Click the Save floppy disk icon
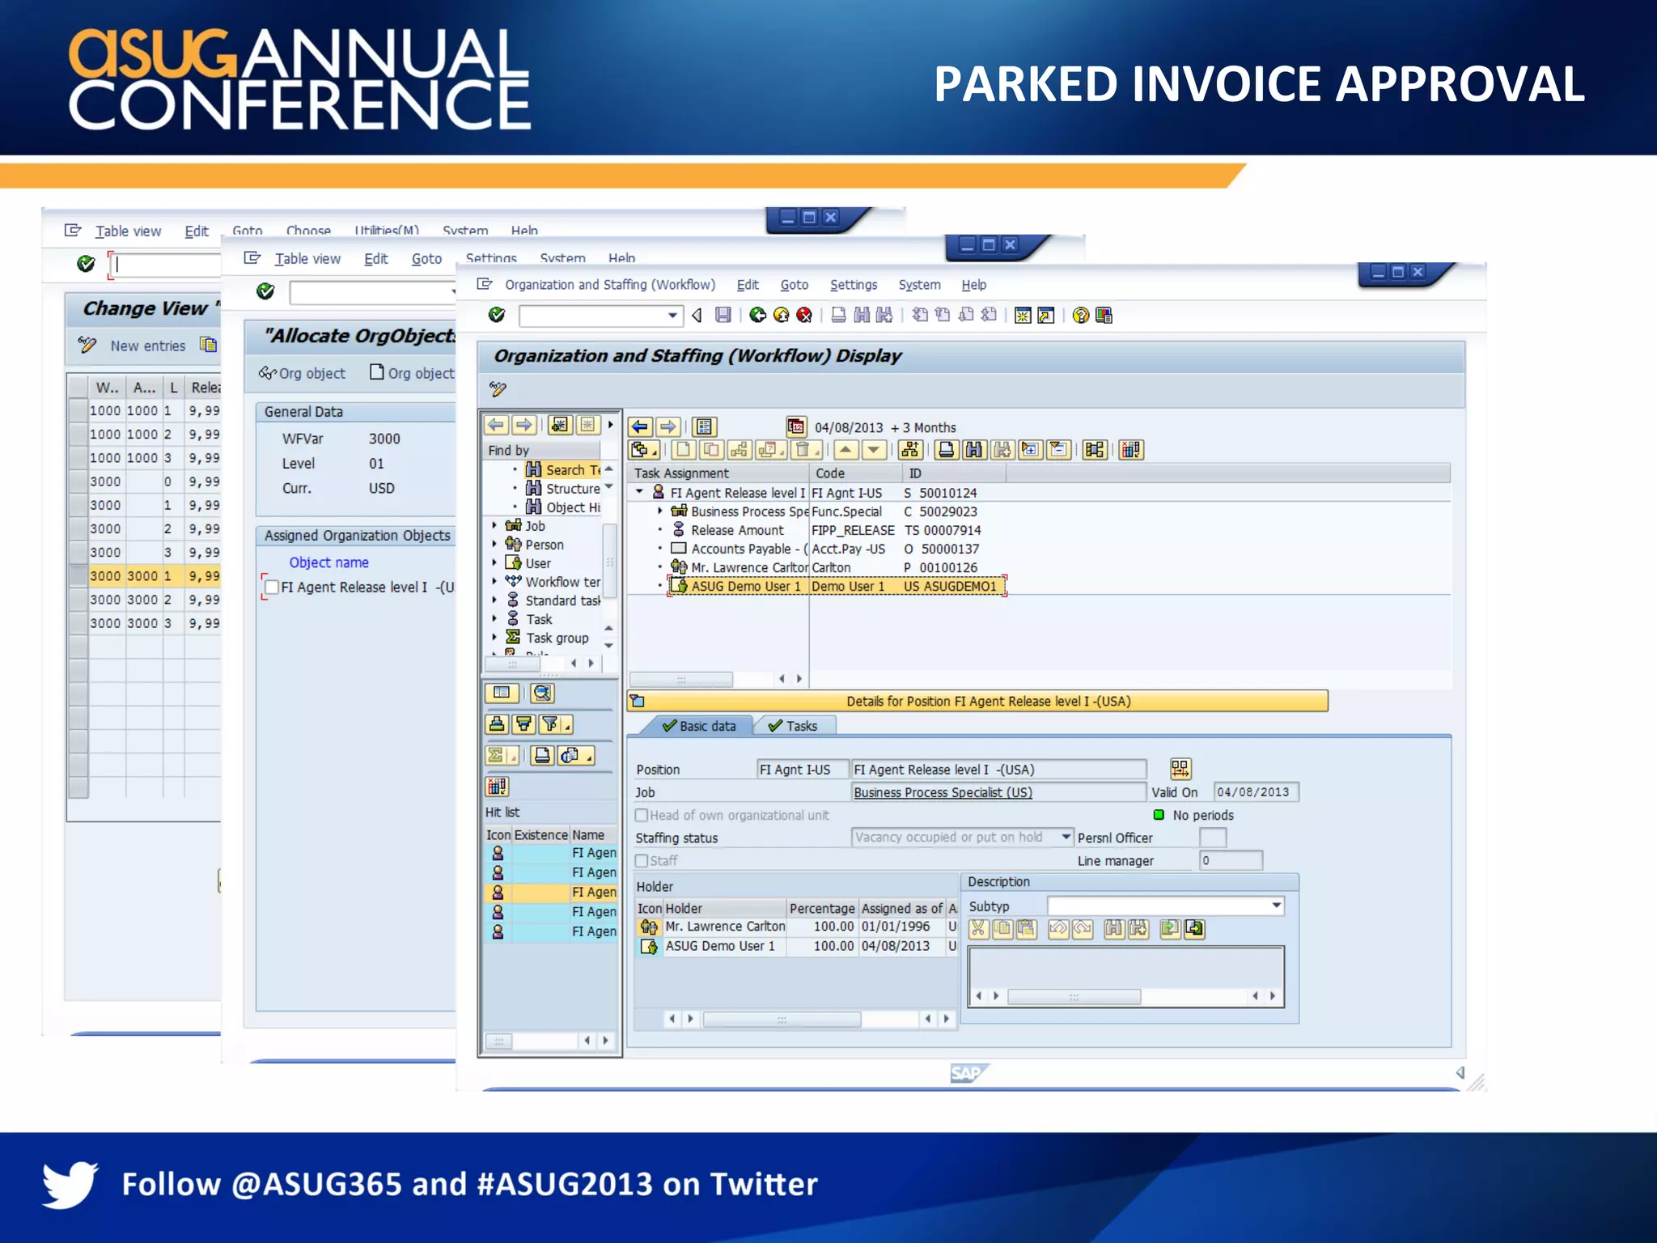Image resolution: width=1657 pixels, height=1243 pixels. [723, 315]
